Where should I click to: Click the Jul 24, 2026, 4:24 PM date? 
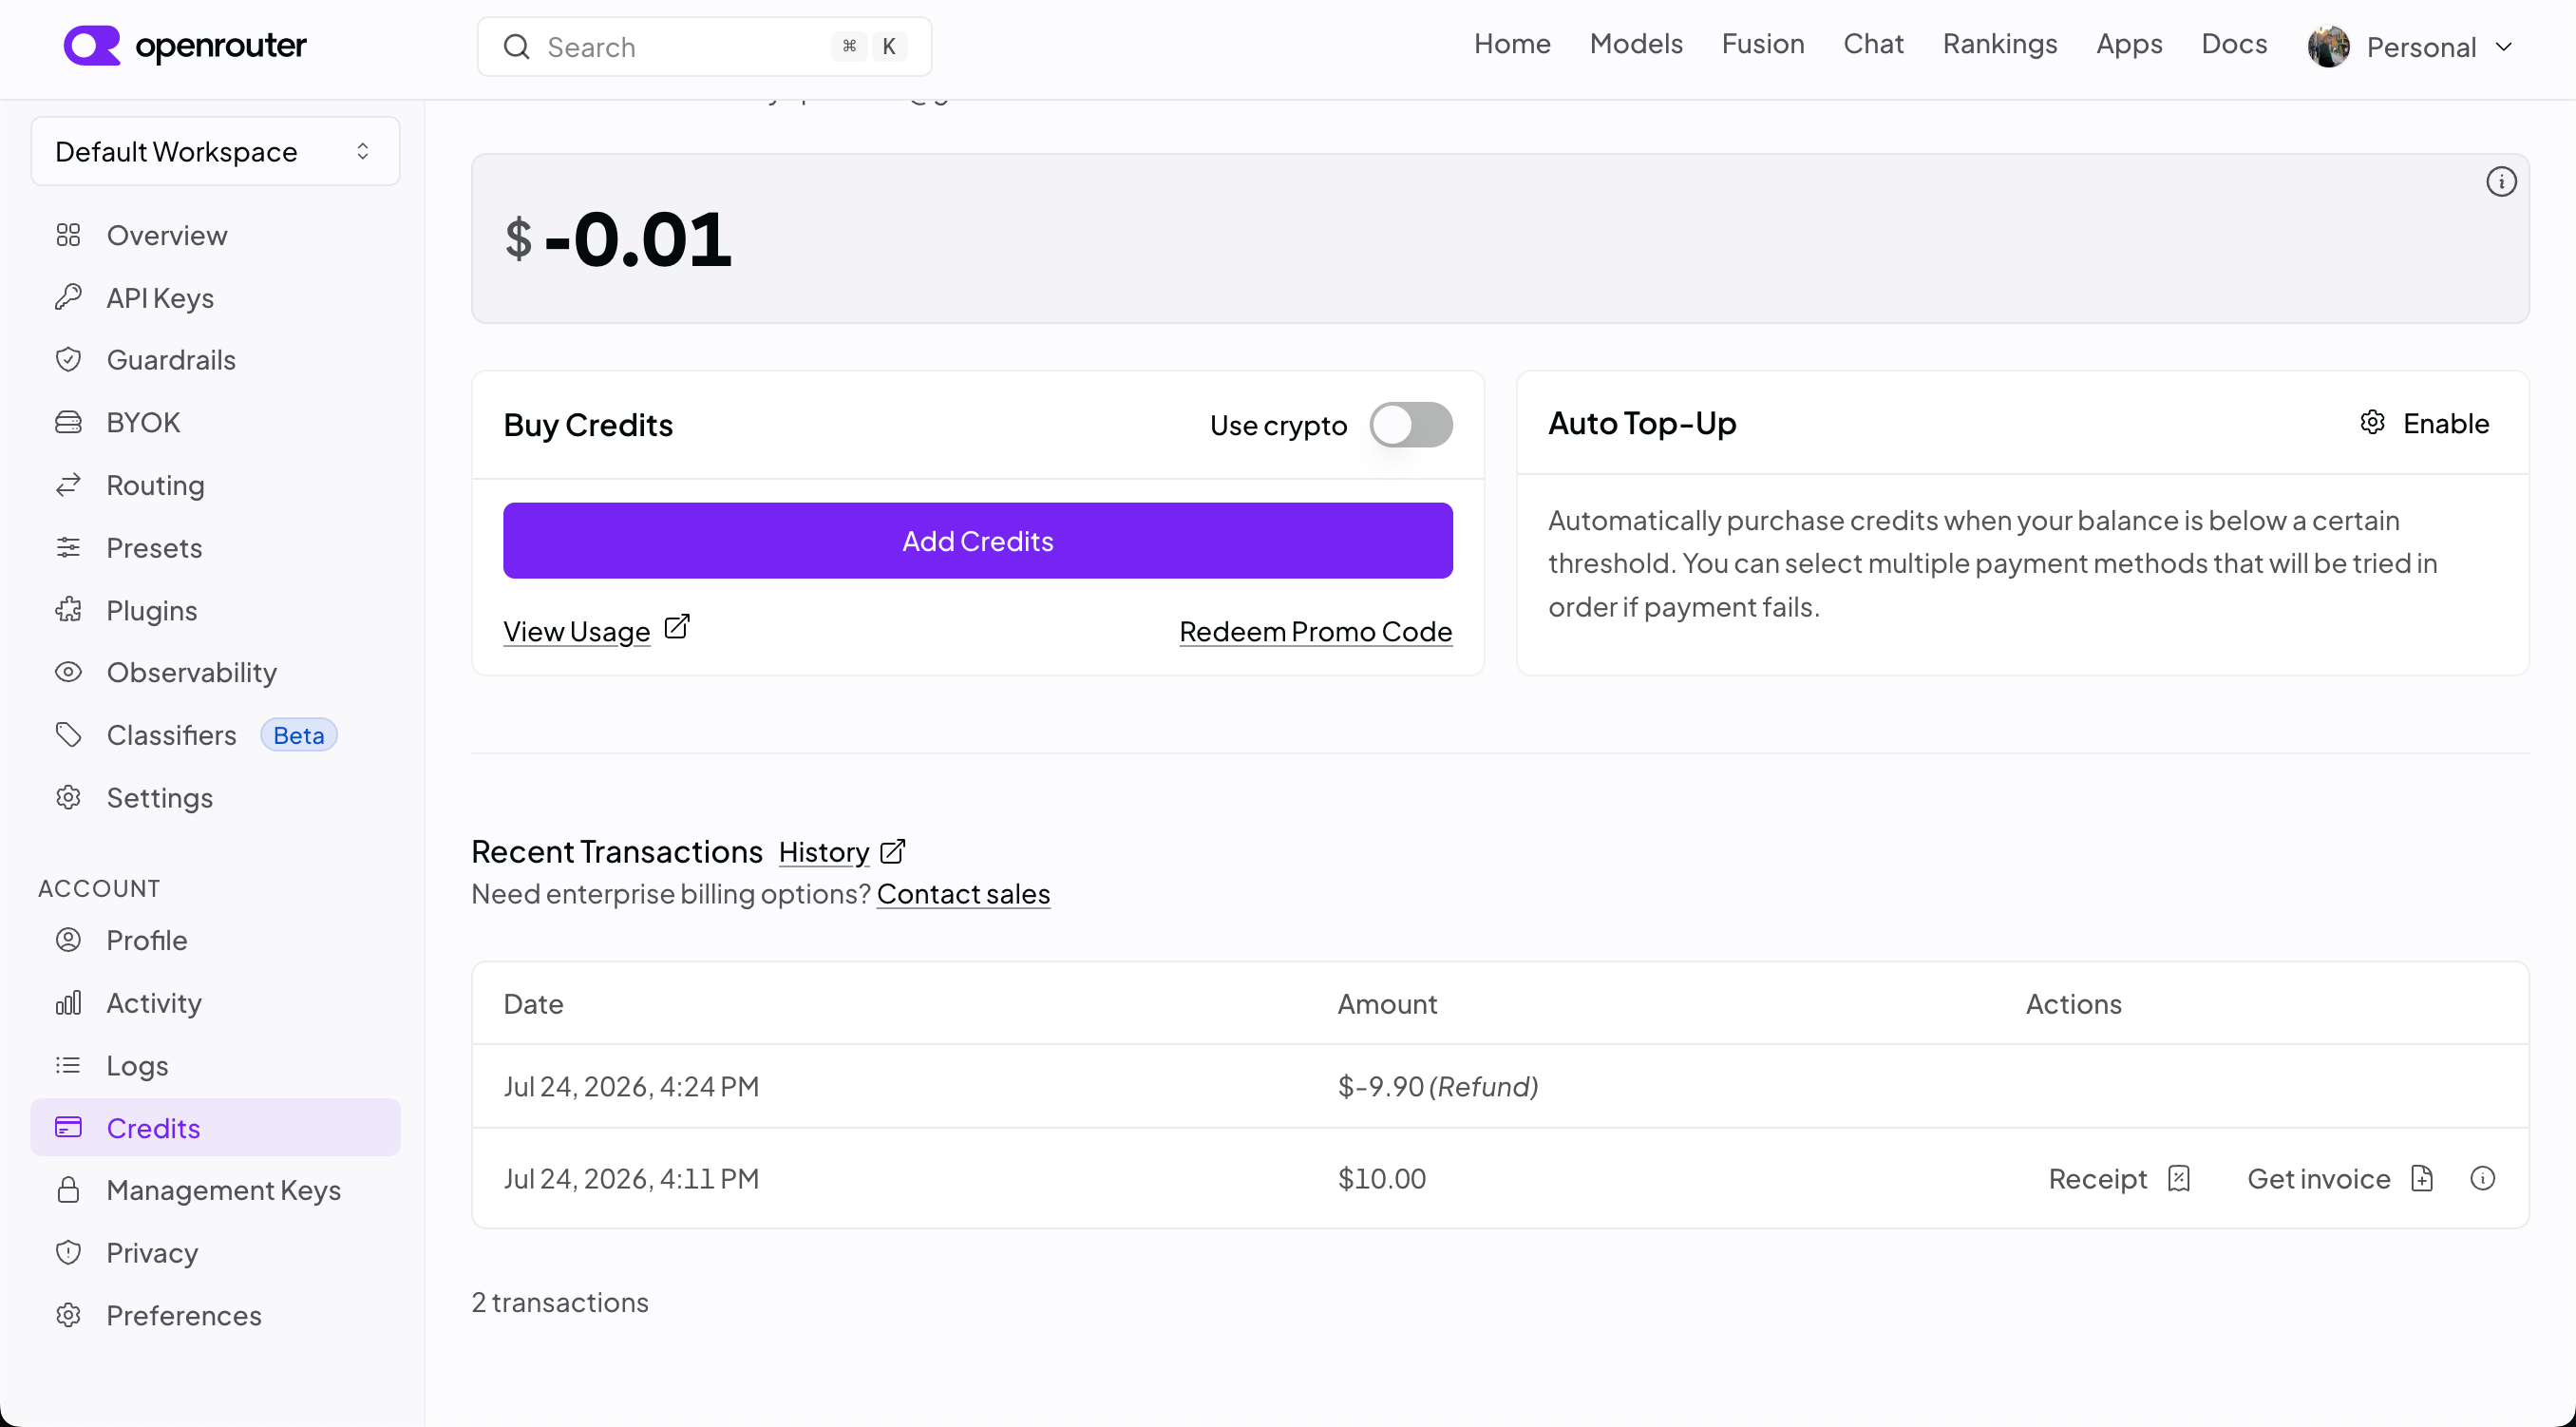coord(631,1086)
